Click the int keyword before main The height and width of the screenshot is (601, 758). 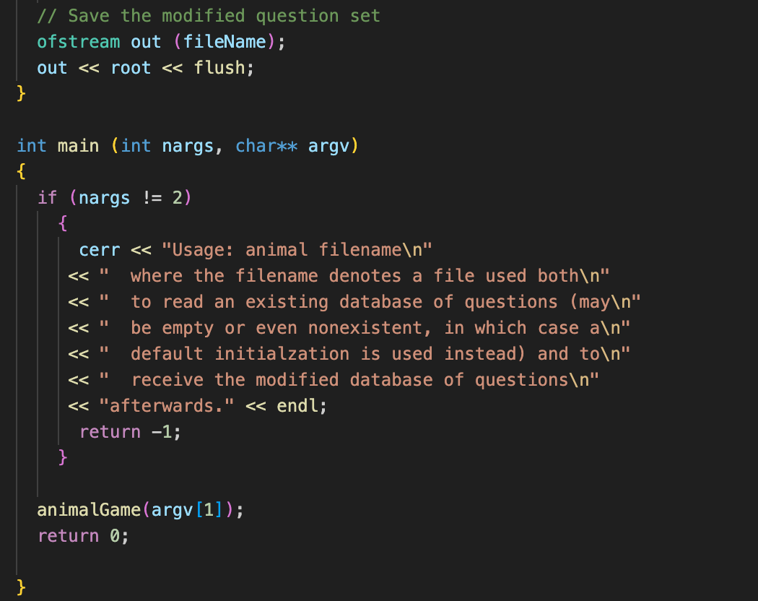pos(31,145)
